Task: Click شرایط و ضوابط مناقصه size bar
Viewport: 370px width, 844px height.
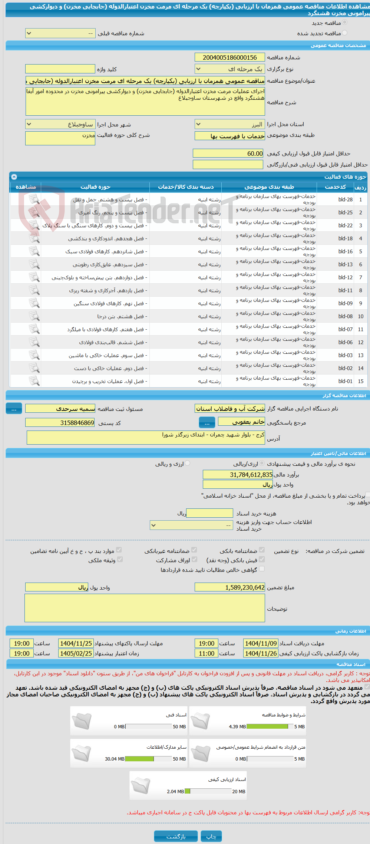Action: coord(270,726)
